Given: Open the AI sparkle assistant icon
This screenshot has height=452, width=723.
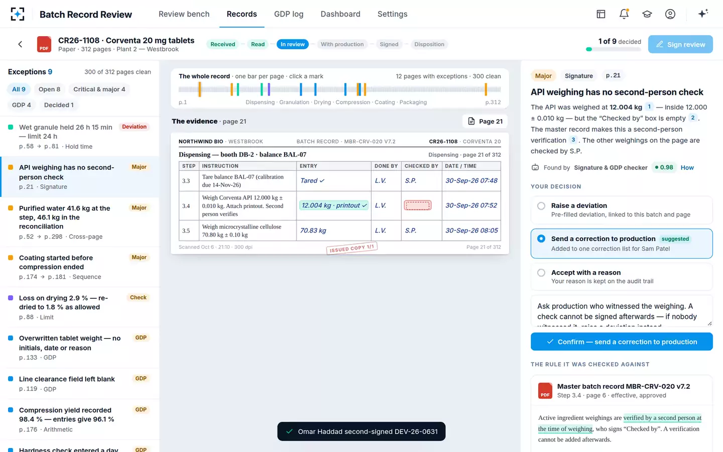Looking at the screenshot, I should tap(703, 14).
